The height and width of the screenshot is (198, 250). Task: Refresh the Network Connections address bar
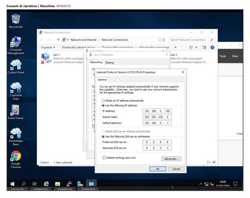tap(164, 40)
